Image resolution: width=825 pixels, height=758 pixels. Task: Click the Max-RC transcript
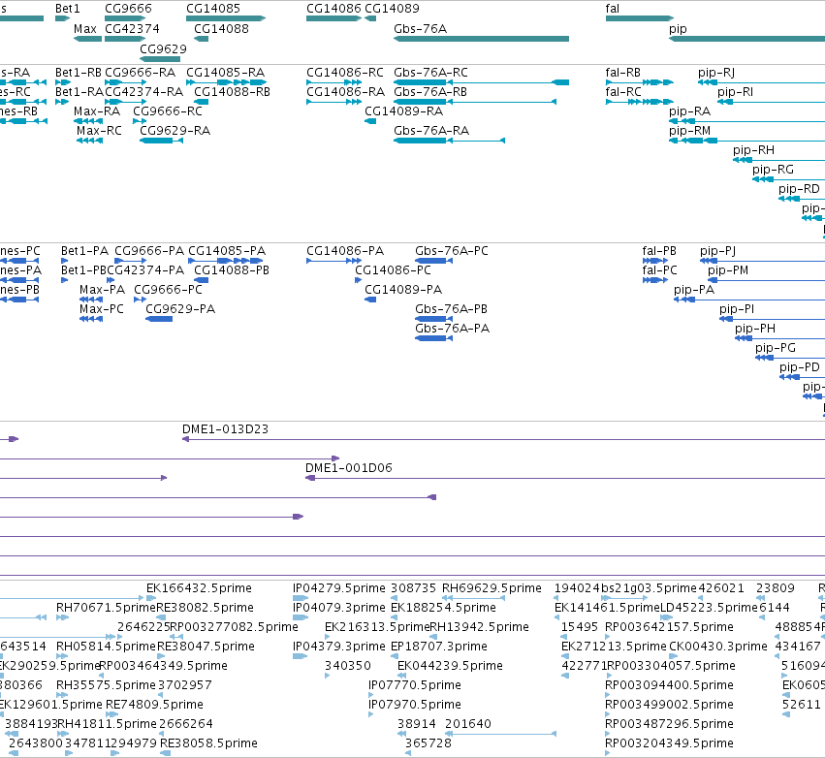point(89,141)
